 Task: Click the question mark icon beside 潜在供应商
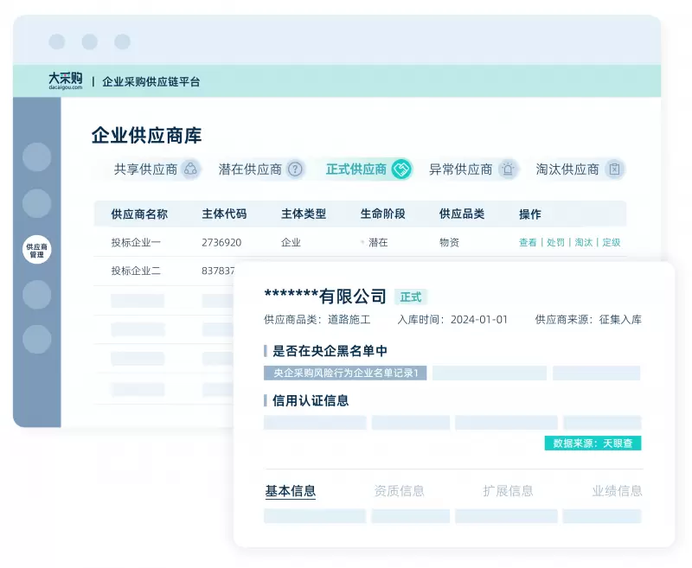coord(296,169)
